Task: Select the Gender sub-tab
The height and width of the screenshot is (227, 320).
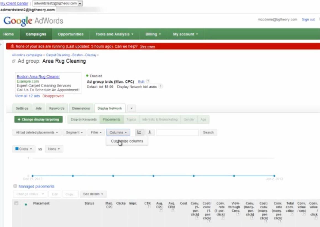Action: tap(189, 119)
